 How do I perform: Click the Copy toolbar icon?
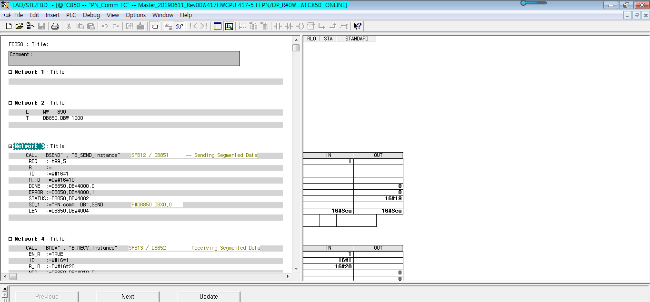coord(80,26)
